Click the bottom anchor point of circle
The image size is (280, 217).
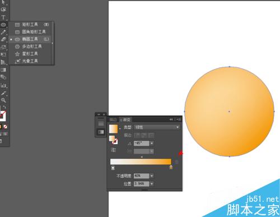230,156
